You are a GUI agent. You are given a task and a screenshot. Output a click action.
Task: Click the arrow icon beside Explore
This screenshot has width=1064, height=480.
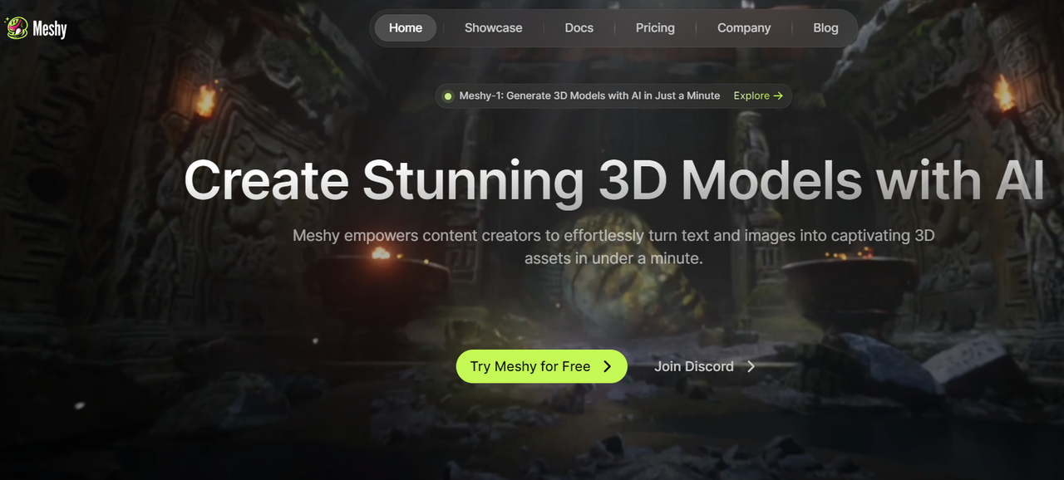point(778,96)
